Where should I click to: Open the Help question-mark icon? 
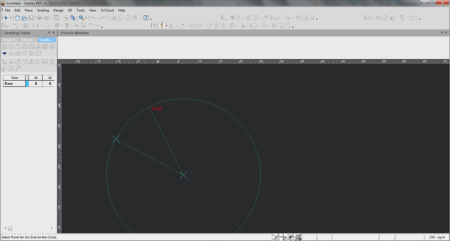(146, 18)
